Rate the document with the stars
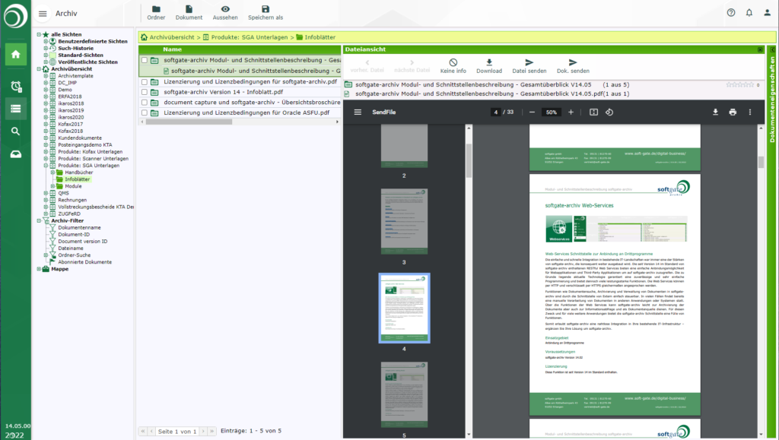Screen dimensions: 779x440 [739, 85]
